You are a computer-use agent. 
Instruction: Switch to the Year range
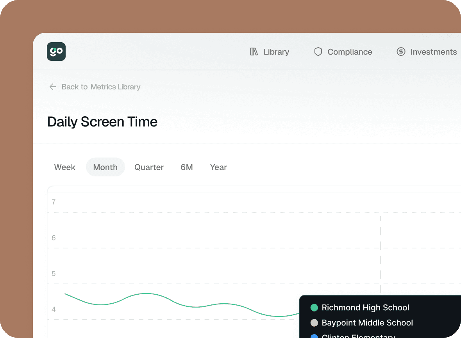tap(218, 167)
